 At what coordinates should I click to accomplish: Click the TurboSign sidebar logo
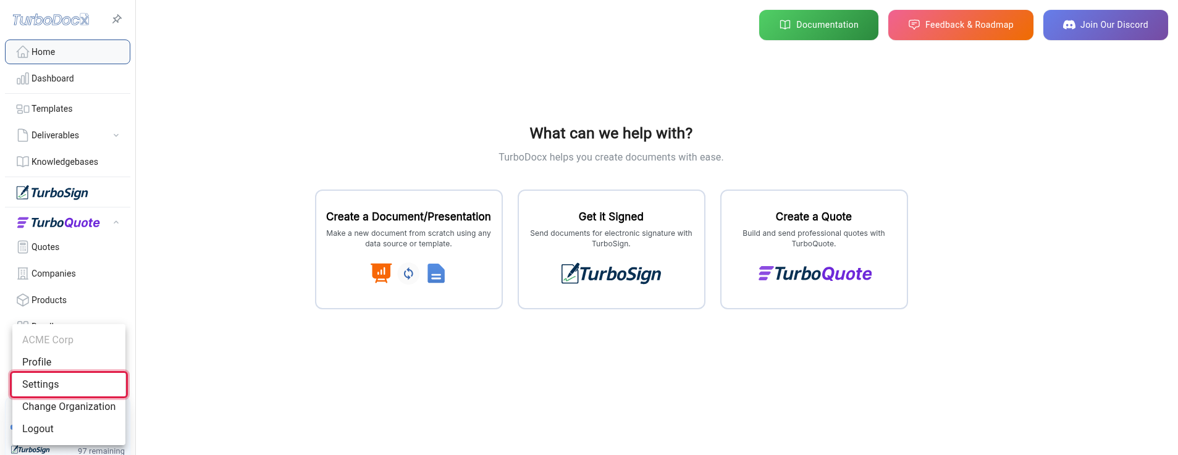pyautogui.click(x=53, y=193)
